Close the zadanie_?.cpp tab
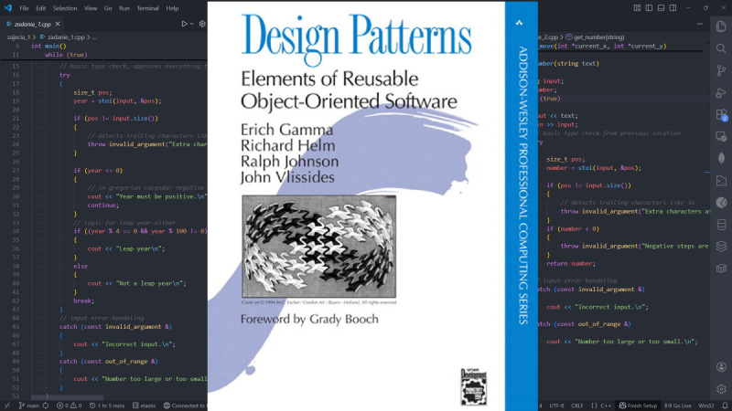Screen dimensions: 732x411 (58, 24)
